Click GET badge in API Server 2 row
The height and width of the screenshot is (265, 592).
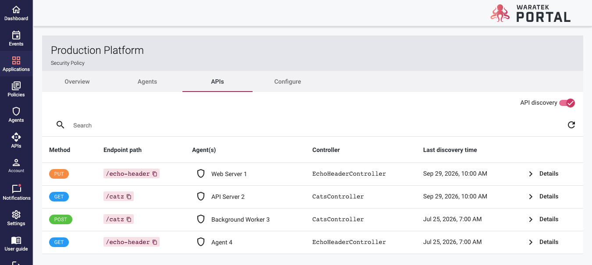[x=59, y=197]
